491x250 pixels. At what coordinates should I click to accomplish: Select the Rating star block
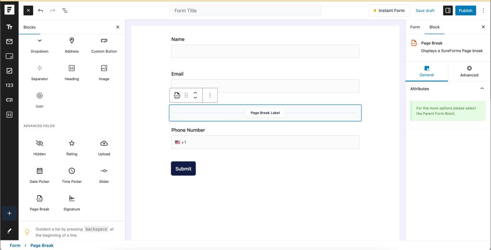(71, 147)
